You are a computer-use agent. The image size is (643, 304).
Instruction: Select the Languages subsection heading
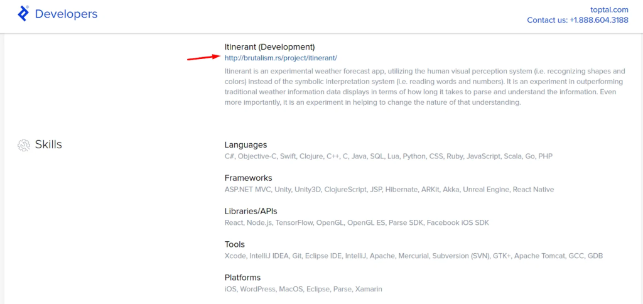tap(246, 144)
